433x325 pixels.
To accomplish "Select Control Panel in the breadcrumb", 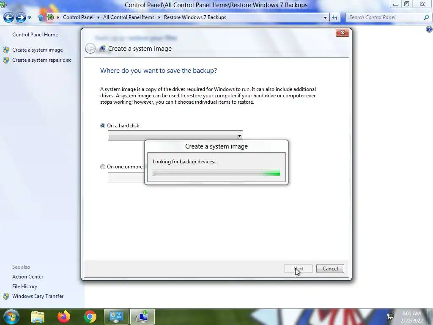I will [78, 17].
